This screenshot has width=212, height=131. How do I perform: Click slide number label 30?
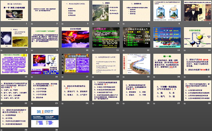click(x=57, y=130)
